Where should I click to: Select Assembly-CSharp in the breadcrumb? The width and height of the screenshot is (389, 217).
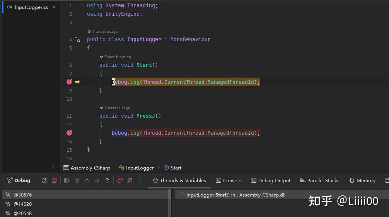coord(87,168)
